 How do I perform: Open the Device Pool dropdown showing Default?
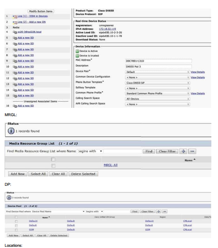click(157, 72)
